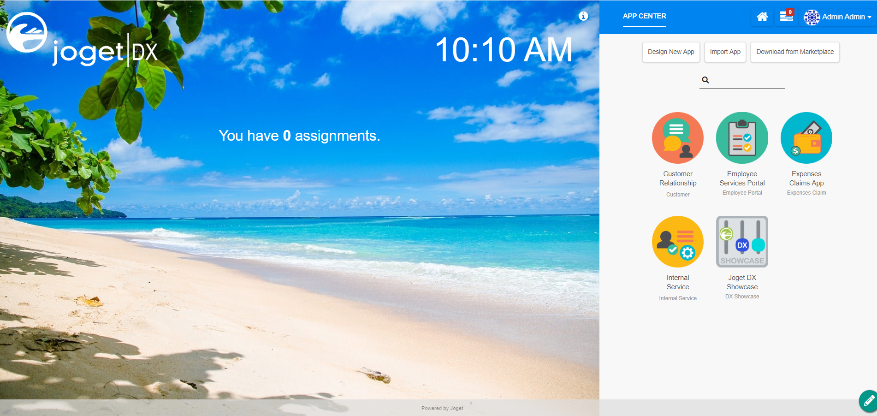Click the Employee Portal subtitle link
877x416 pixels.
tap(742, 193)
